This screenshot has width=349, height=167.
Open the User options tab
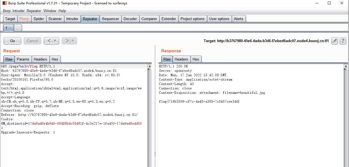point(219,19)
